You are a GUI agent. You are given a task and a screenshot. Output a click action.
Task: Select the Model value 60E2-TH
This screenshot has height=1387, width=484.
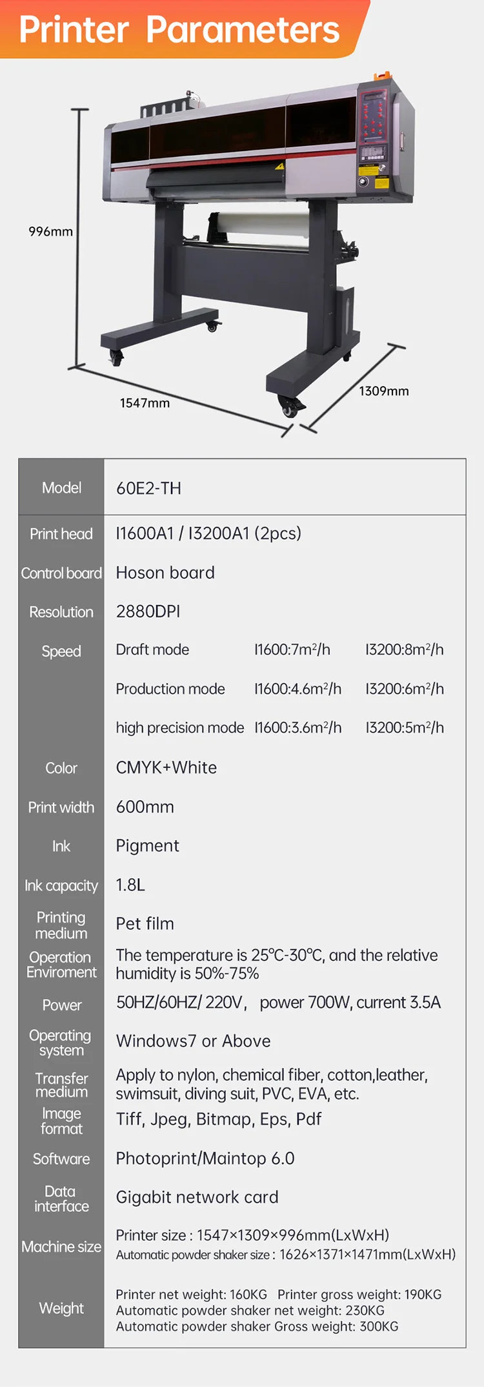[x=148, y=488]
